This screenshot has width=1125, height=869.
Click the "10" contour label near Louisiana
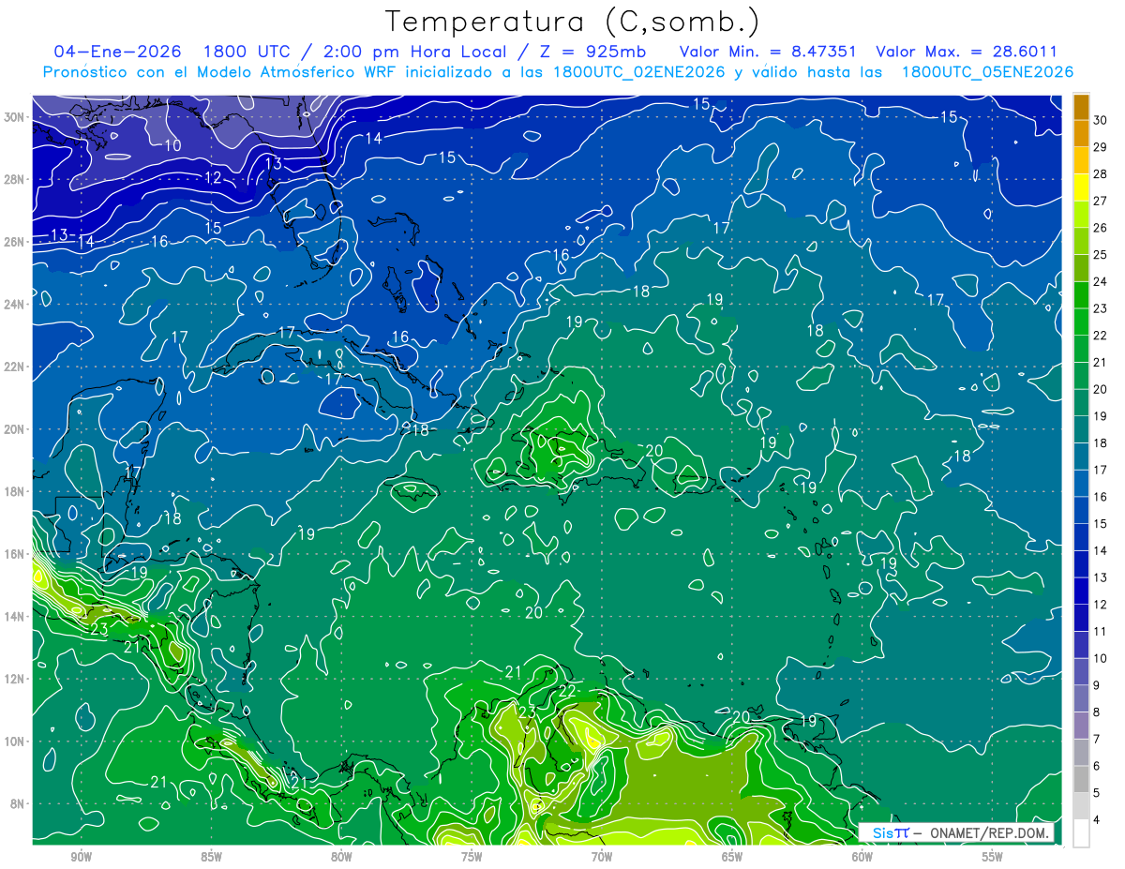click(x=172, y=145)
